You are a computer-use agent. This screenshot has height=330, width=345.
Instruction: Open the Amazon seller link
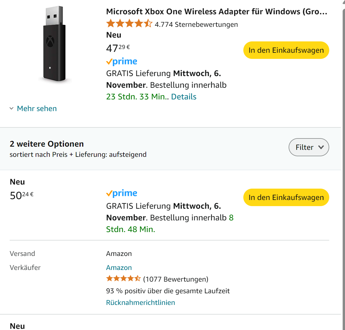pos(119,268)
